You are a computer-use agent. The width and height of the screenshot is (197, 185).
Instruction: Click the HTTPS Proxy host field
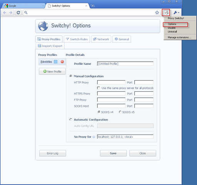[111, 94]
